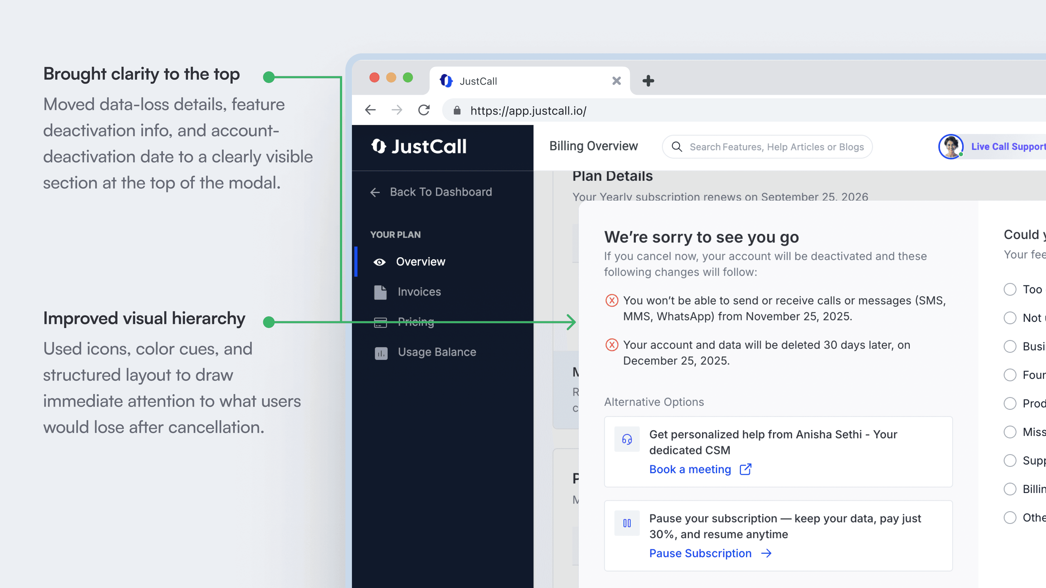The width and height of the screenshot is (1046, 588).
Task: Click the JustCall logo in sidebar
Action: [x=419, y=146]
